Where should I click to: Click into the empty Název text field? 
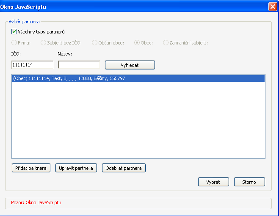[x=79, y=65]
